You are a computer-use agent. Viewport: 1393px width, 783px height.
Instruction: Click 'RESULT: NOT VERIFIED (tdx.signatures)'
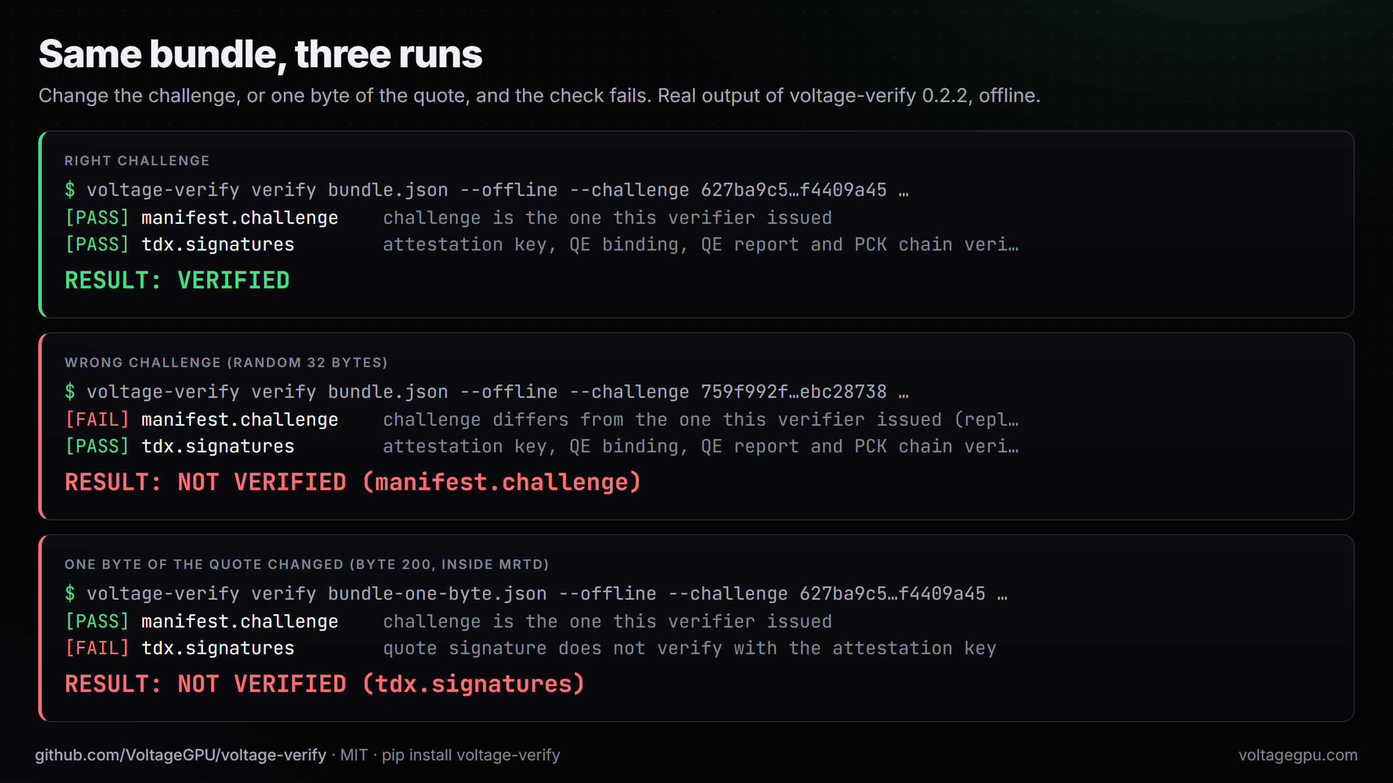(x=324, y=684)
